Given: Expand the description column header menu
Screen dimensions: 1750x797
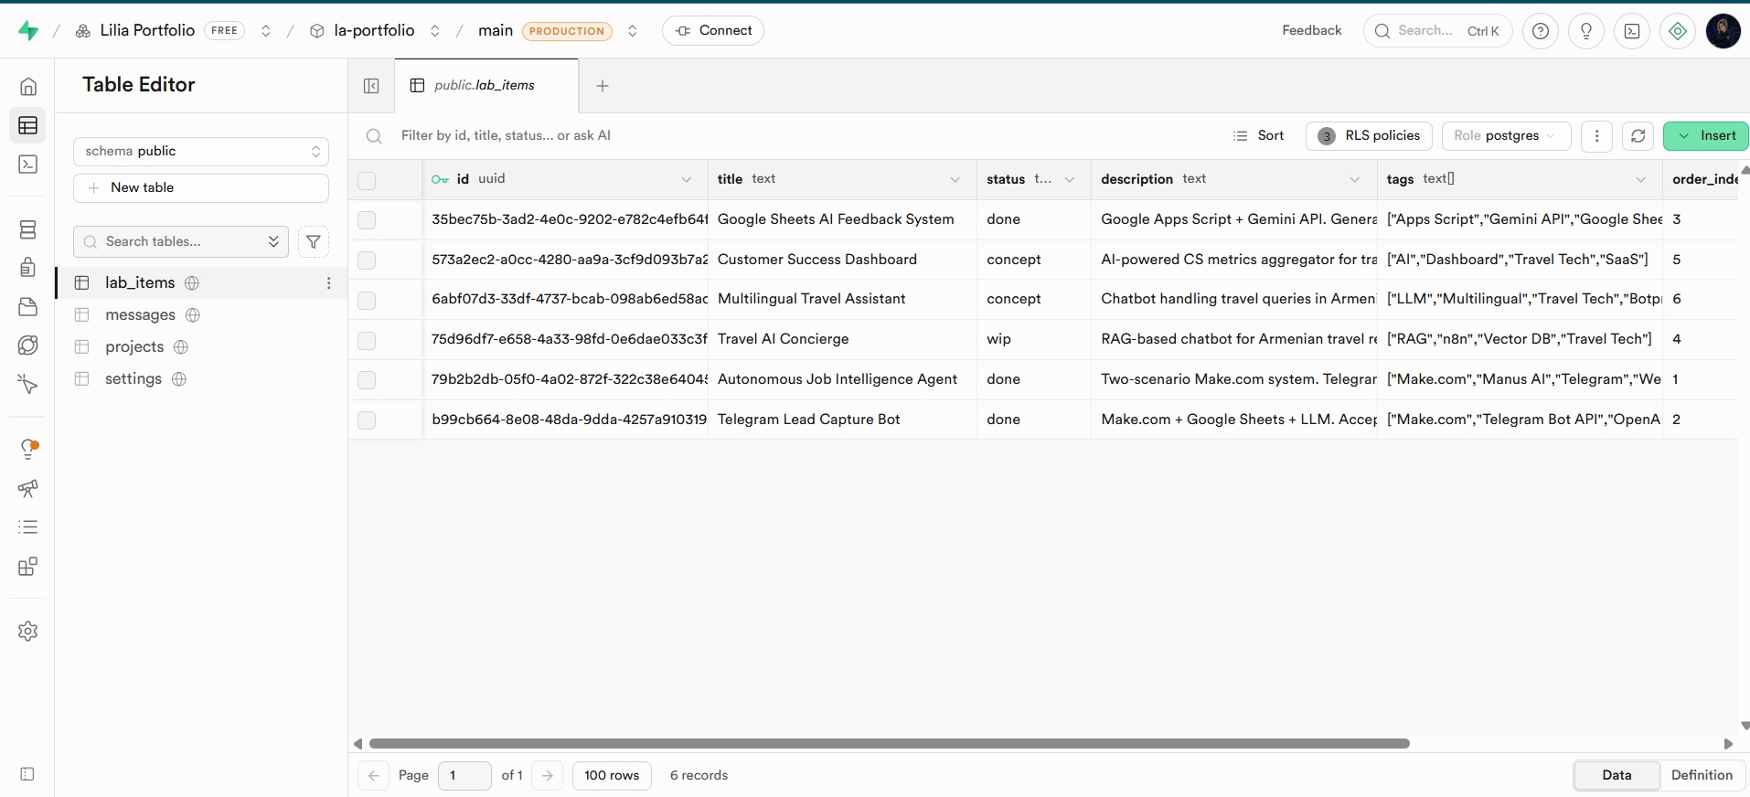Looking at the screenshot, I should [1355, 180].
